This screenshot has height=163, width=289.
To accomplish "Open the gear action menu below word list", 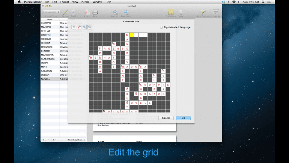I will [x=54, y=140].
